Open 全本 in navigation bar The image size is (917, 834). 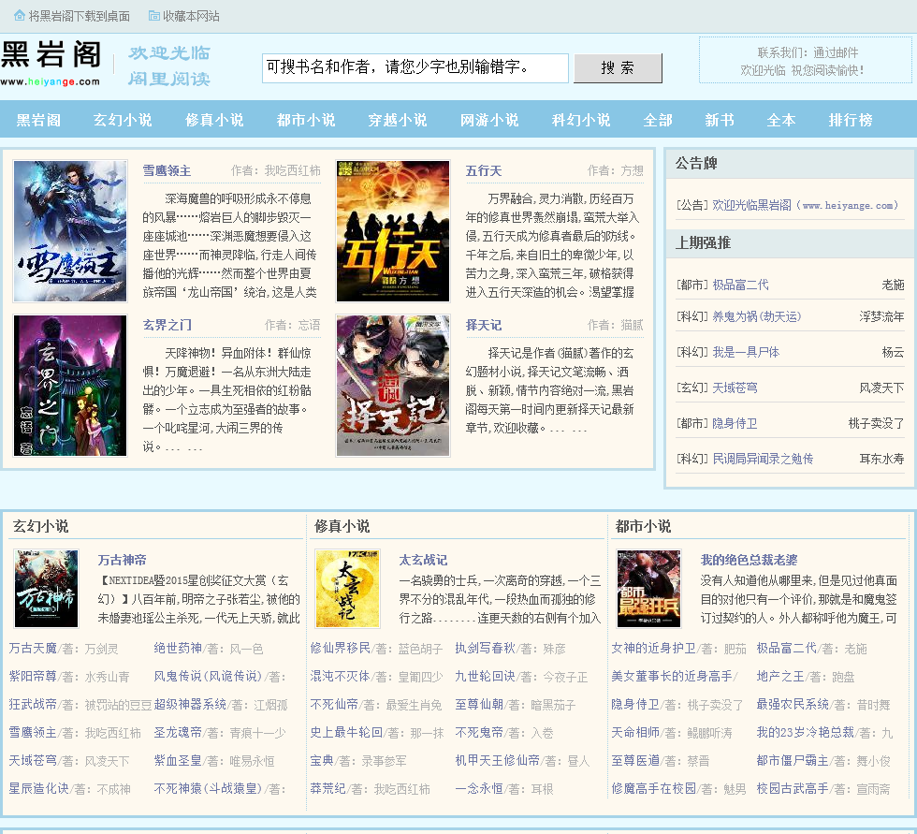pos(781,120)
